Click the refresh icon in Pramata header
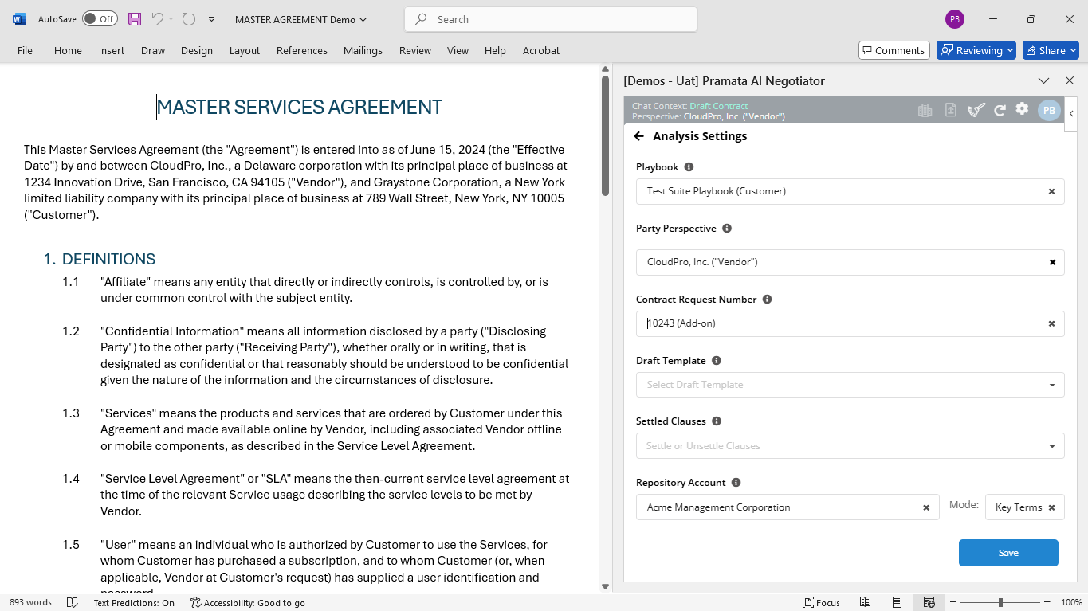Image resolution: width=1088 pixels, height=611 pixels. click(1000, 111)
